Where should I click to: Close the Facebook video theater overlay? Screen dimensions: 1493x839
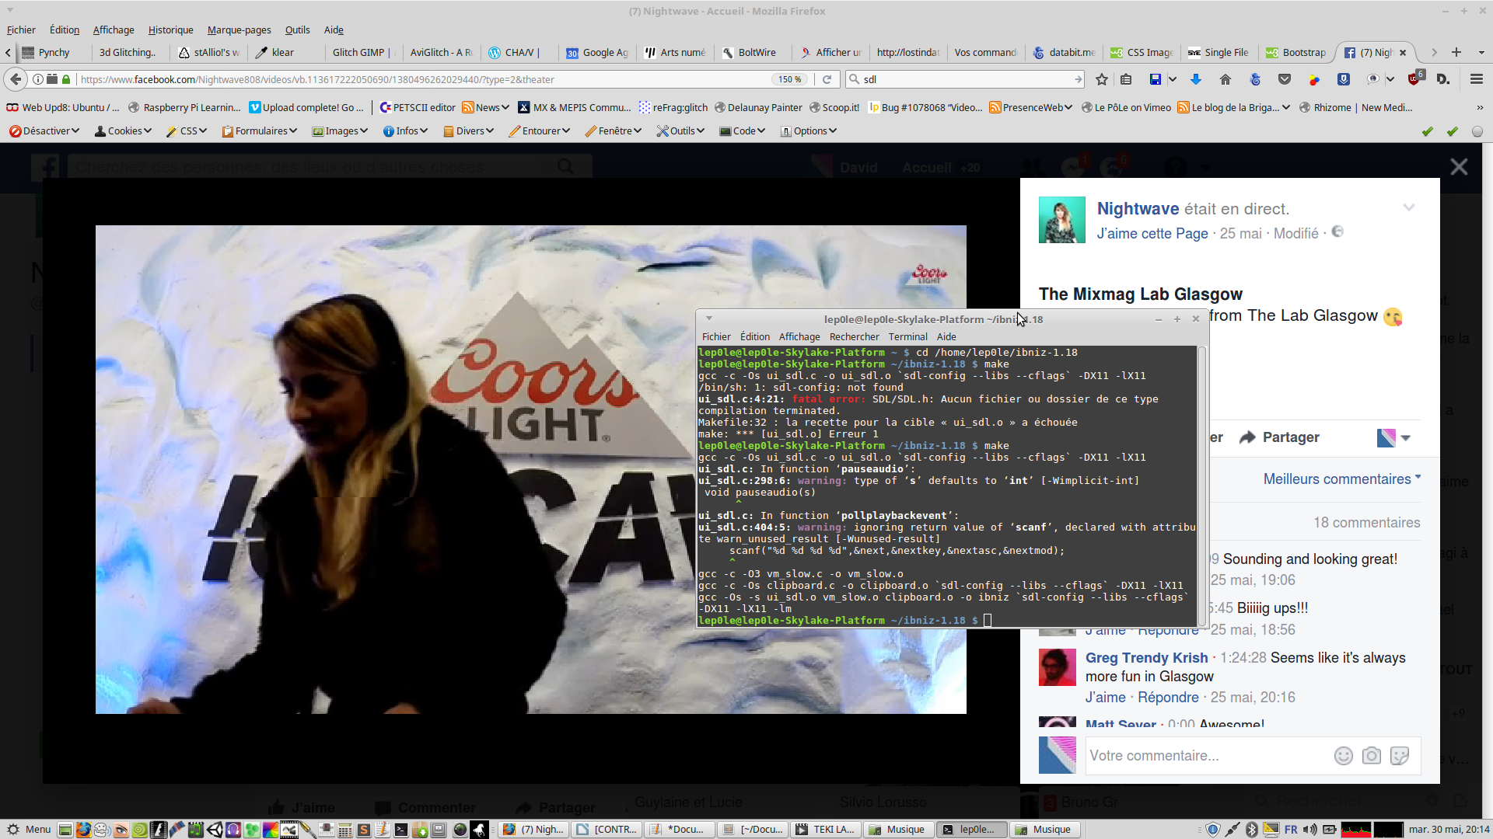pos(1459,167)
